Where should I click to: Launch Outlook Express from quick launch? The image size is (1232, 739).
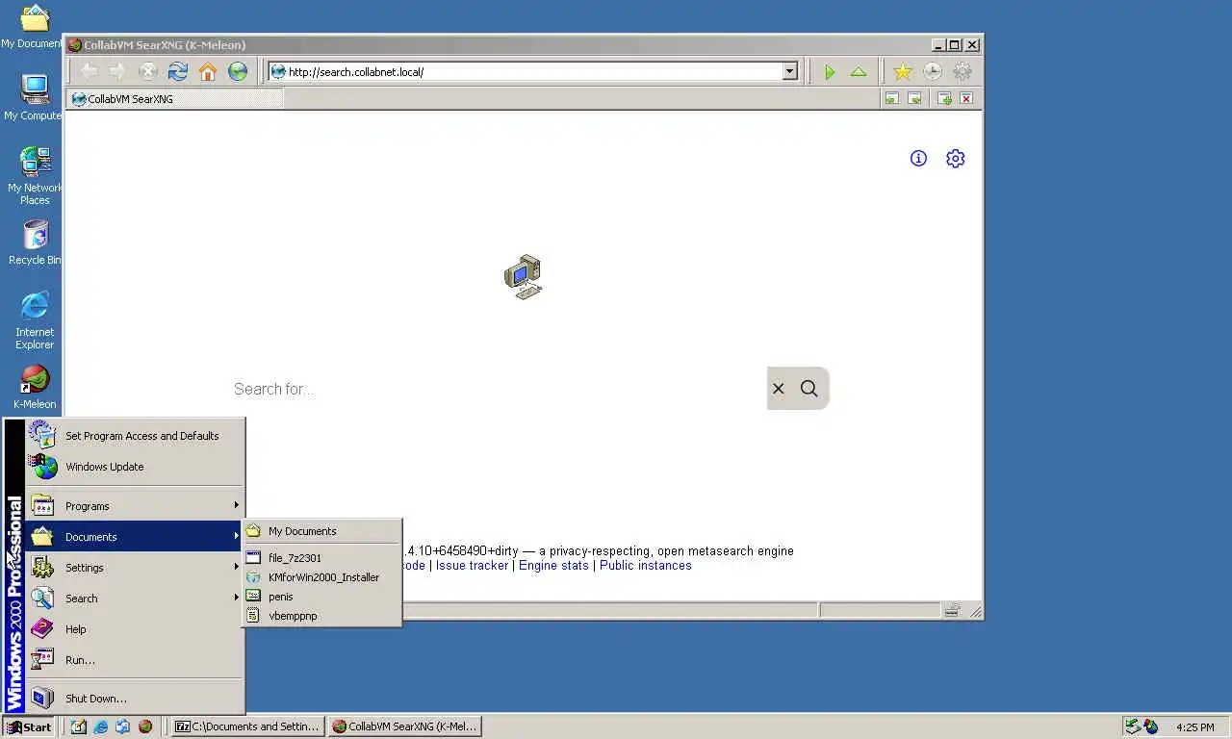click(123, 726)
